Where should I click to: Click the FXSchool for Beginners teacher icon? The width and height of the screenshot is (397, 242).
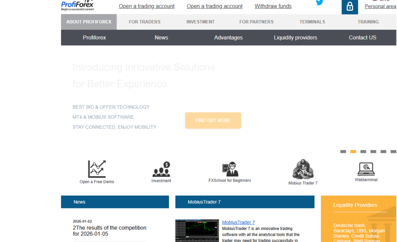click(230, 169)
